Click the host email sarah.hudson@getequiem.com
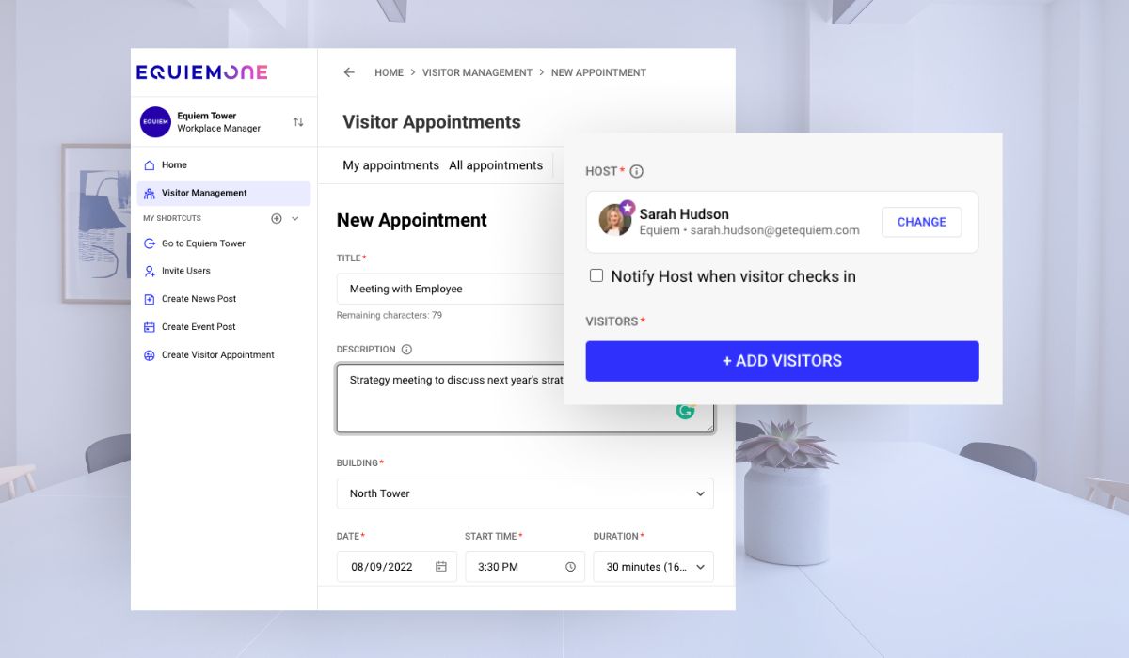Image resolution: width=1129 pixels, height=658 pixels. coord(775,230)
